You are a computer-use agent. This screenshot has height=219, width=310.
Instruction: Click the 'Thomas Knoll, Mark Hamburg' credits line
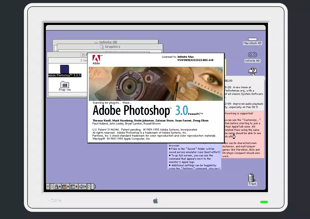pos(150,121)
